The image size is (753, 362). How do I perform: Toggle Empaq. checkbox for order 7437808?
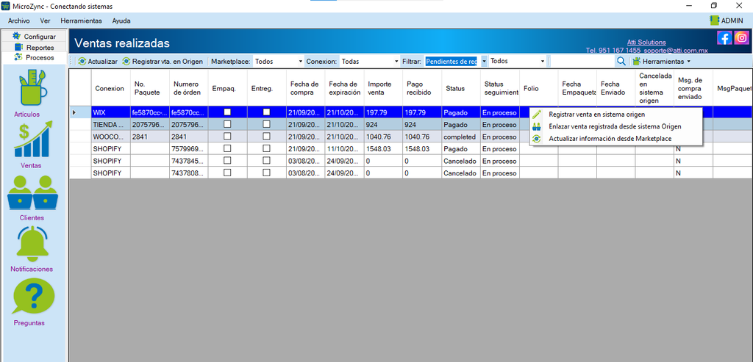pos(227,173)
